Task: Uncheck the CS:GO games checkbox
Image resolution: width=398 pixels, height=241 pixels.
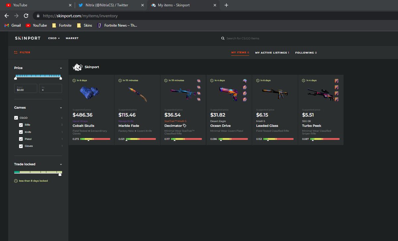Action: pos(16,118)
